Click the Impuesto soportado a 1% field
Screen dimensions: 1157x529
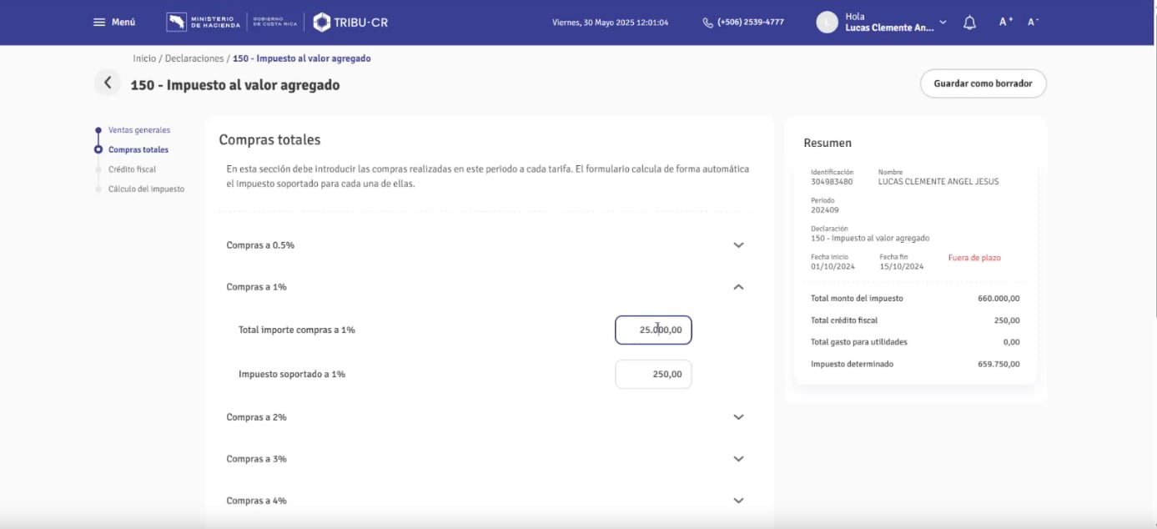pos(655,374)
